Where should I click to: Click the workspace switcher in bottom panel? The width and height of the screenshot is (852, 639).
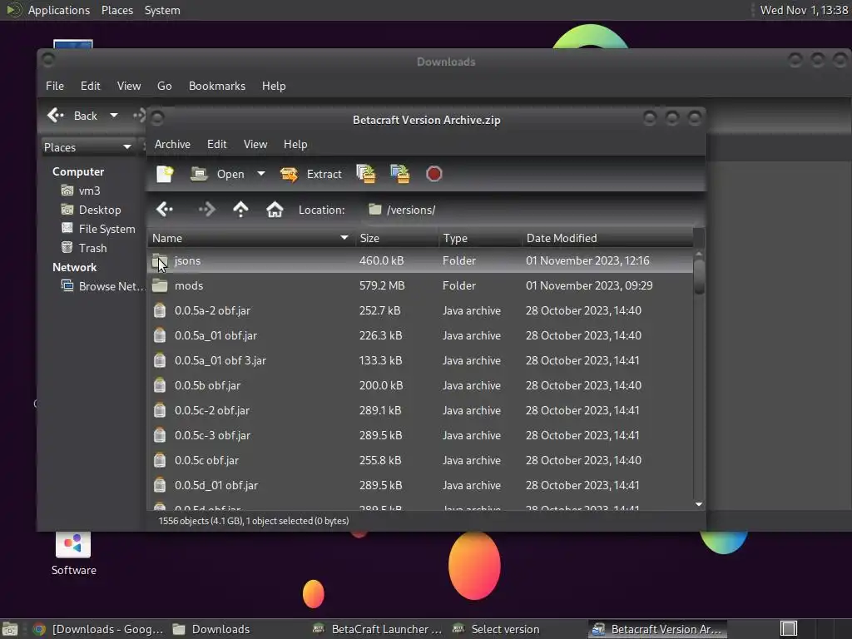(789, 629)
